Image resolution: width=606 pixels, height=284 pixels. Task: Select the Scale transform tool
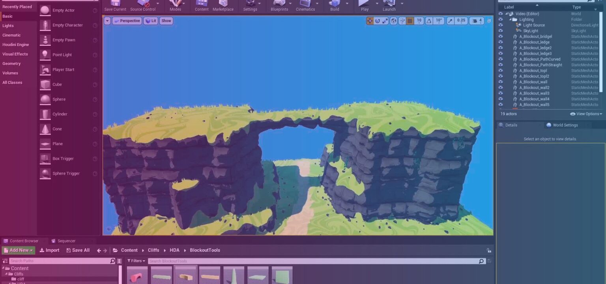[385, 21]
